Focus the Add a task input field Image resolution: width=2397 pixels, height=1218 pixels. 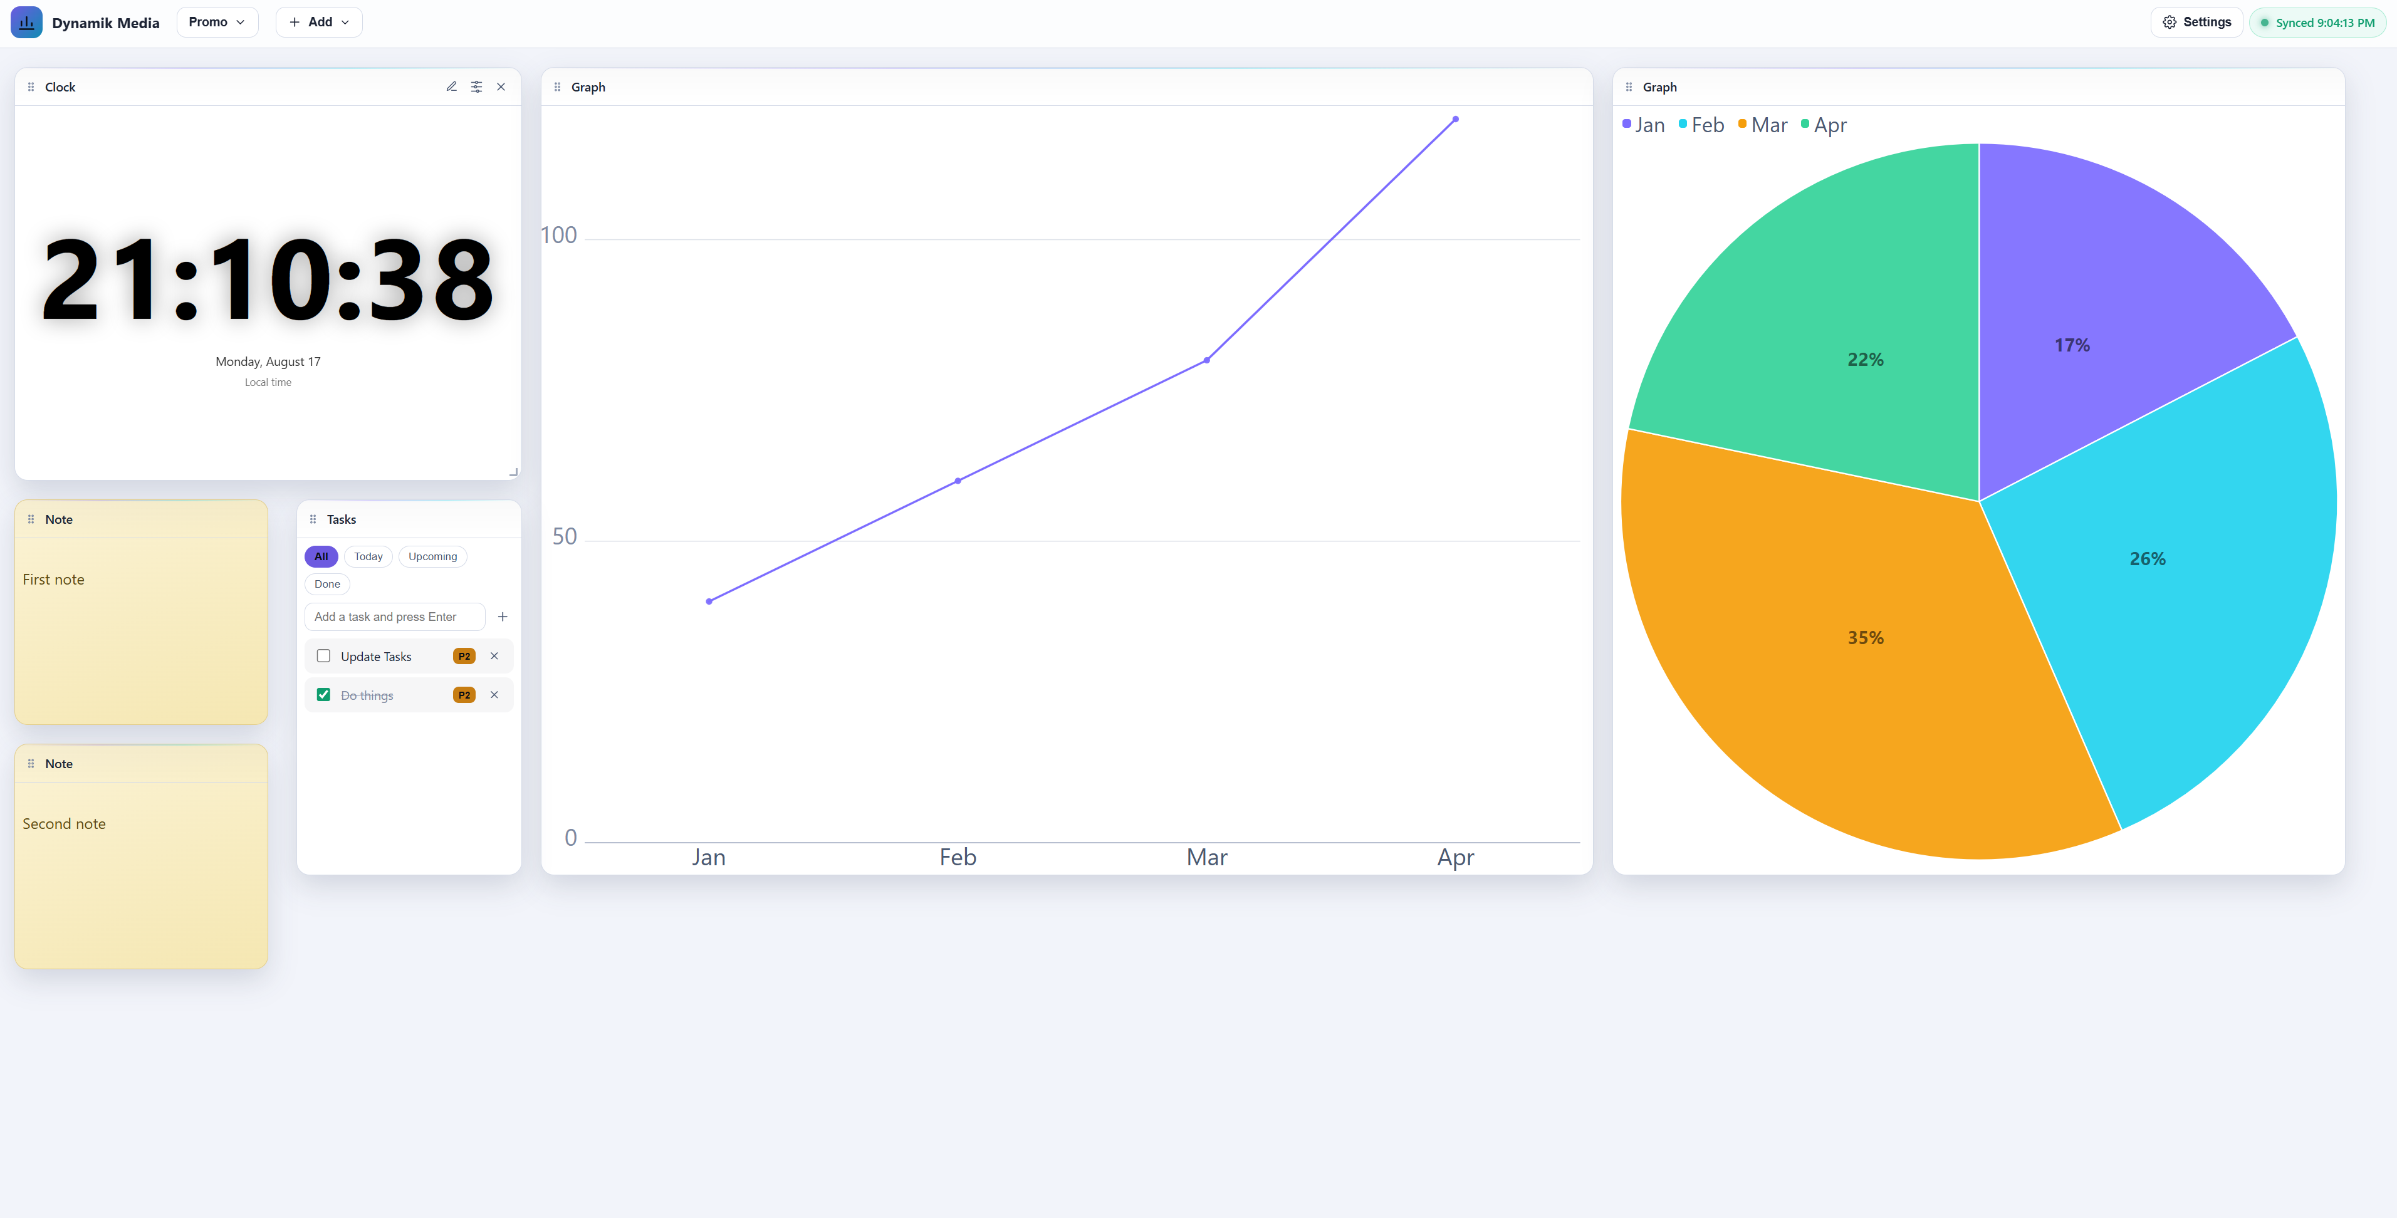(395, 617)
